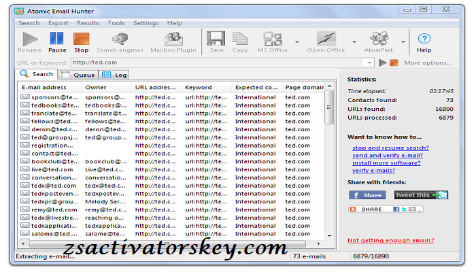Open the Tools menu
The image size is (476, 272).
[116, 23]
